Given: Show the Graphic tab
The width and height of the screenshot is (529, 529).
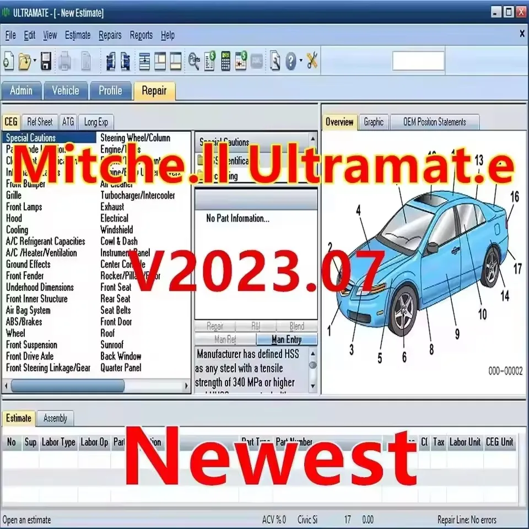Looking at the screenshot, I should [374, 122].
